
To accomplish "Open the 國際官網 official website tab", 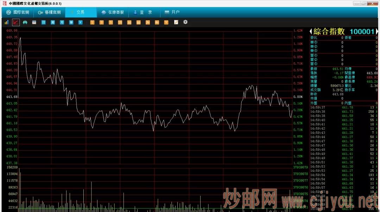I will [x=18, y=12].
